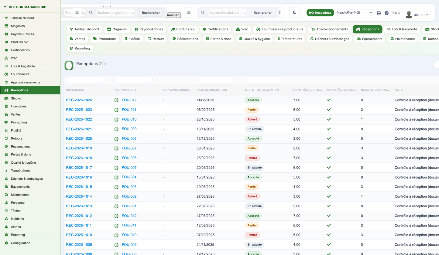439x255 pixels.
Task: Click the Fournisseur column filter field
Action: pyautogui.click(x=133, y=80)
